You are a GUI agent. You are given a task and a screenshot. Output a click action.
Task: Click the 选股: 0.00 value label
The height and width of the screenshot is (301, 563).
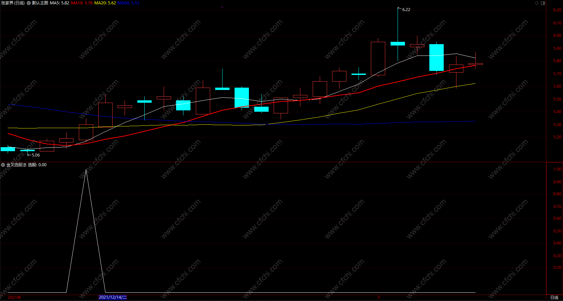point(37,165)
